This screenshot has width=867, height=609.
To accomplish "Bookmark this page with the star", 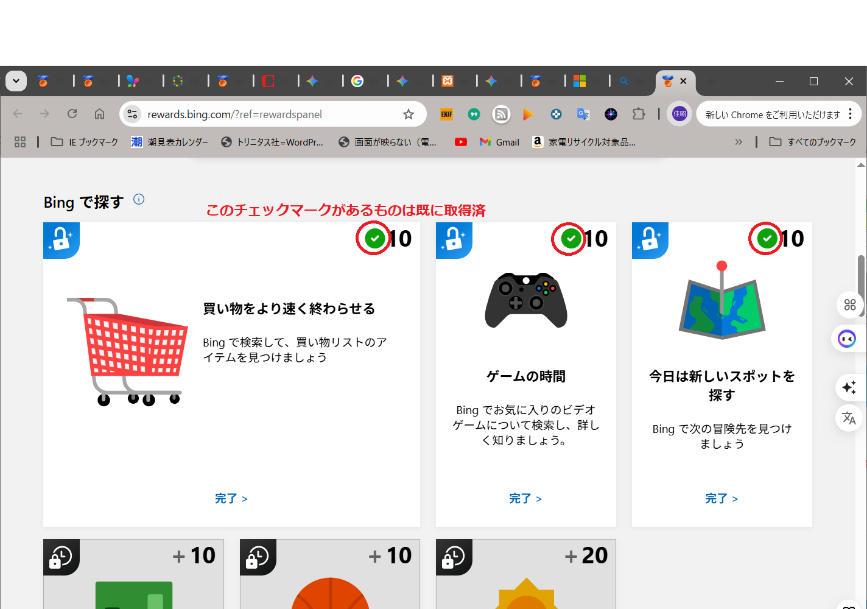I will click(x=409, y=114).
